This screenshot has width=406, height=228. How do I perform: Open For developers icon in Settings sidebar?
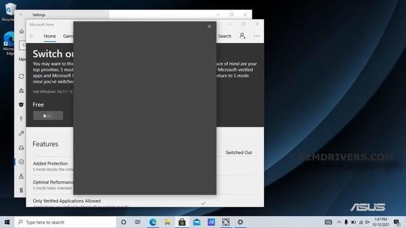[x=21, y=190]
